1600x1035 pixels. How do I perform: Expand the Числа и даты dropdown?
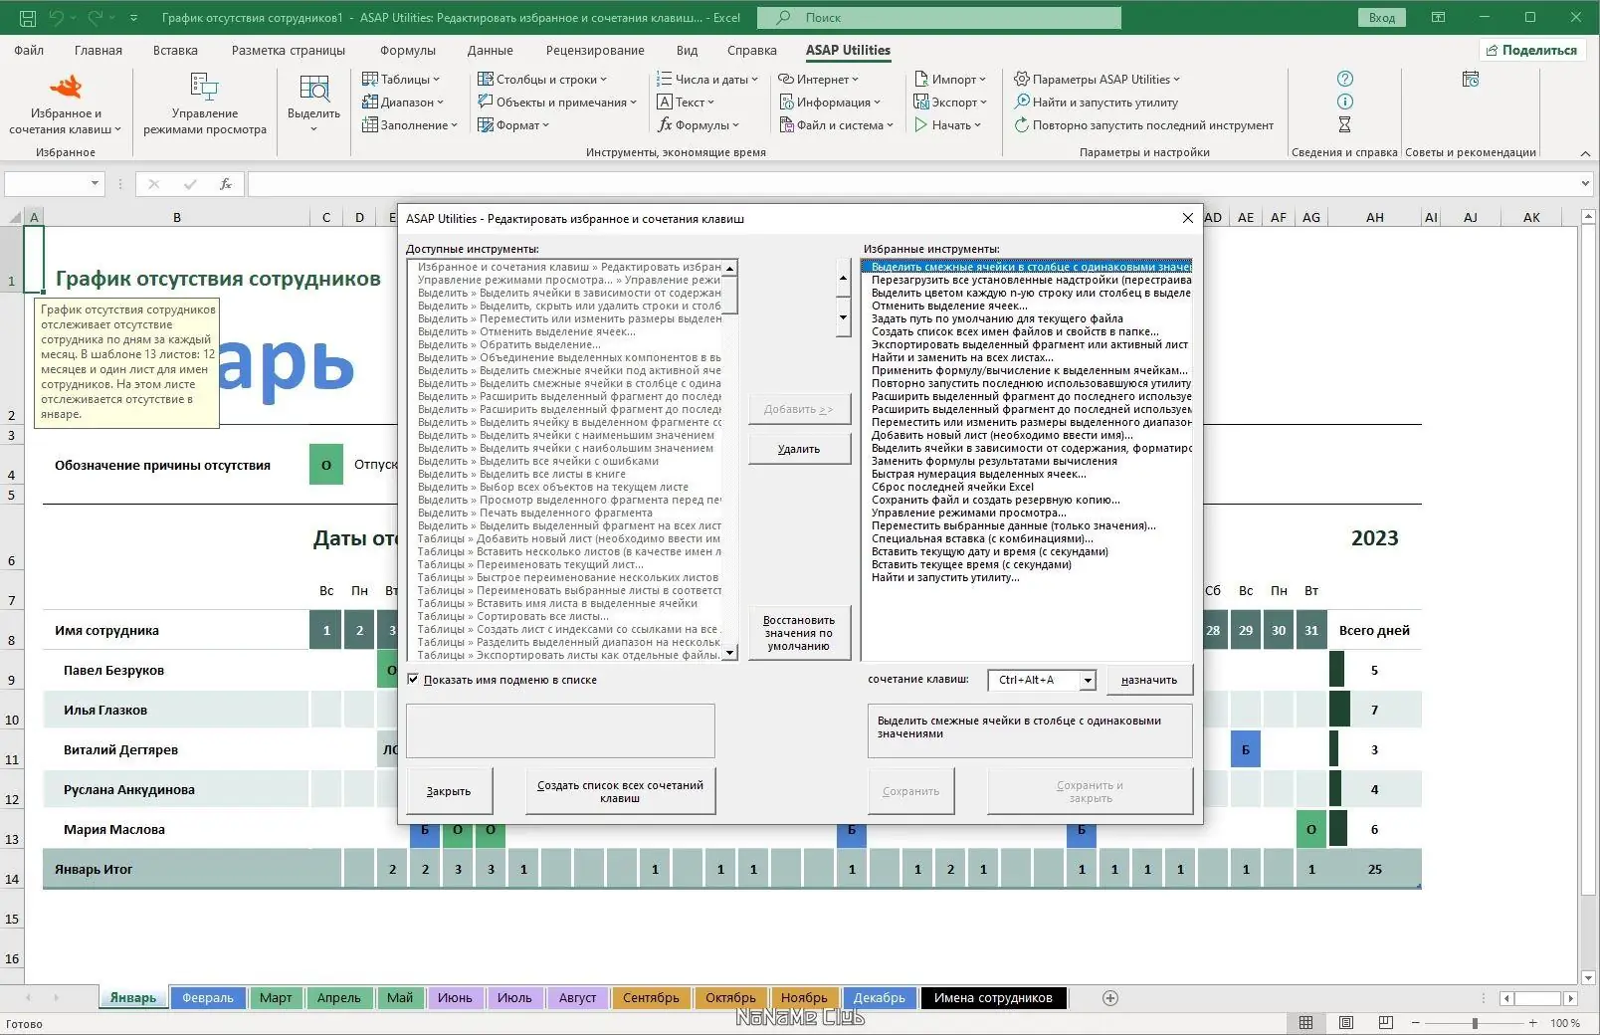click(x=706, y=80)
